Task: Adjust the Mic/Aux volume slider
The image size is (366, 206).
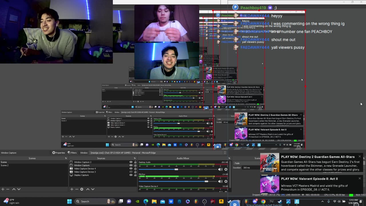Action: (206, 181)
